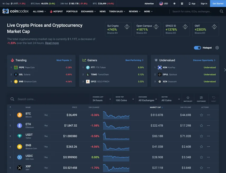Go to the Portfolio page
The width and height of the screenshot is (226, 173).
72,12
